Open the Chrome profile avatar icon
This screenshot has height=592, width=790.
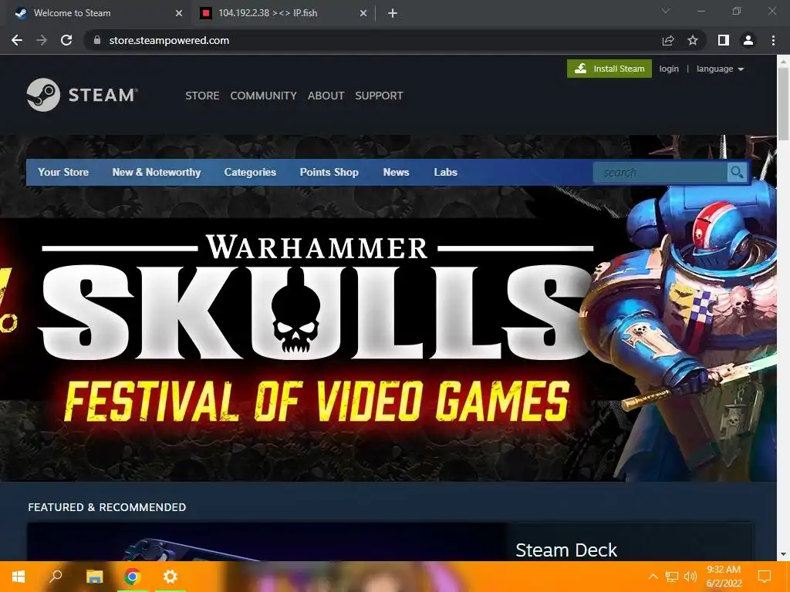click(748, 40)
